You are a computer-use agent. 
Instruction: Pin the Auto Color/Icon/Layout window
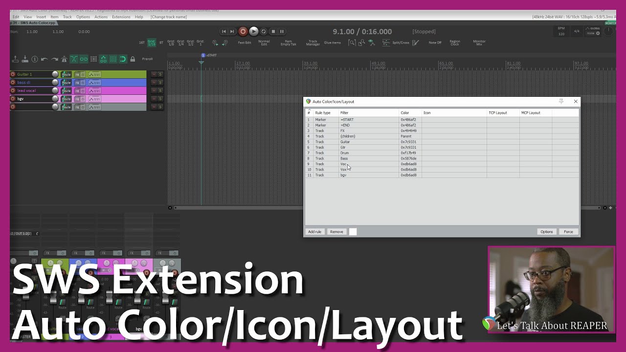tap(561, 101)
